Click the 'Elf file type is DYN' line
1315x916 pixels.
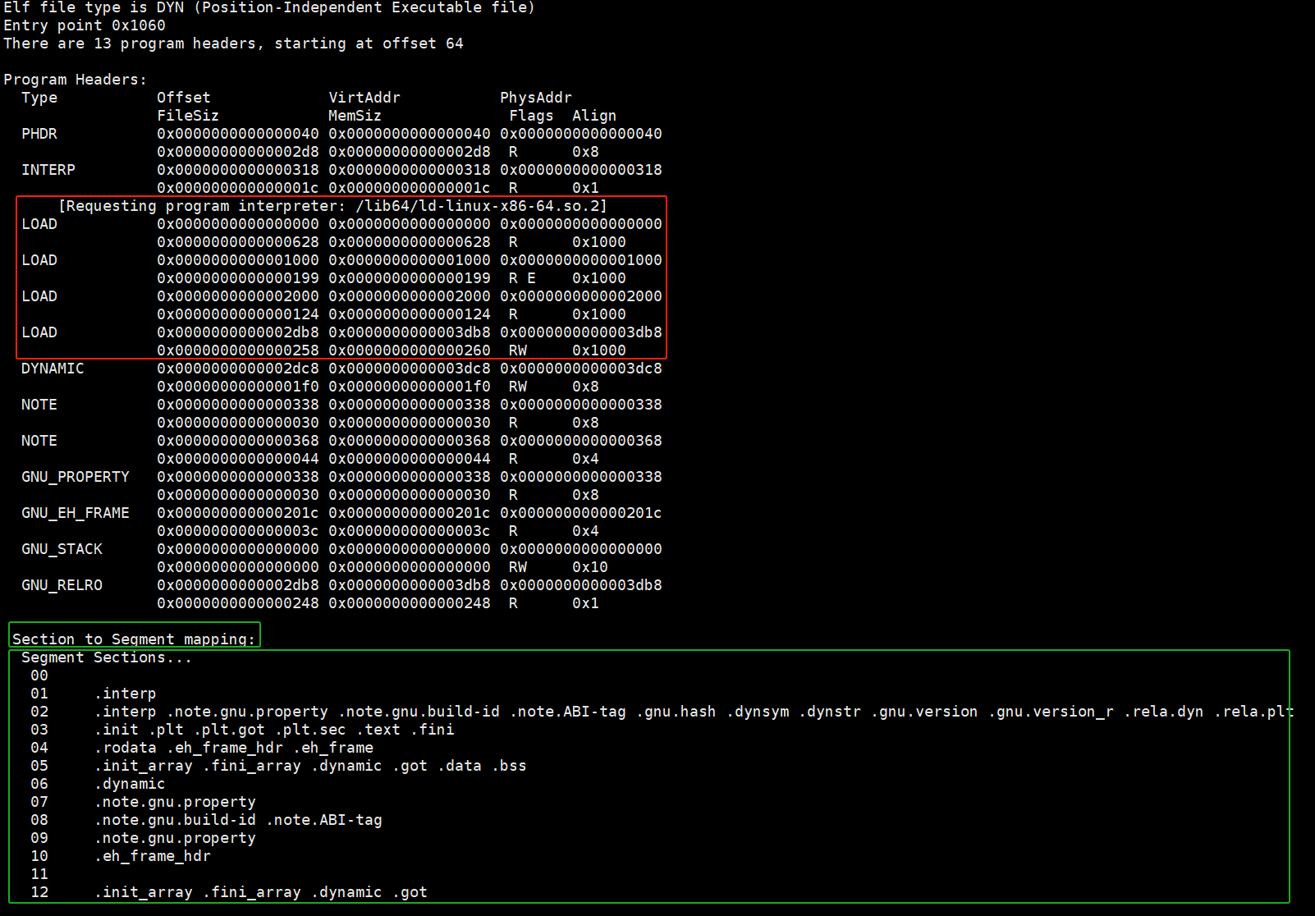click(x=269, y=7)
